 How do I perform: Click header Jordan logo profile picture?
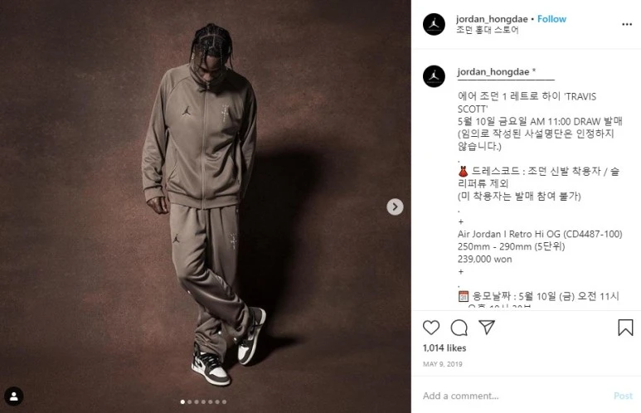tap(434, 24)
